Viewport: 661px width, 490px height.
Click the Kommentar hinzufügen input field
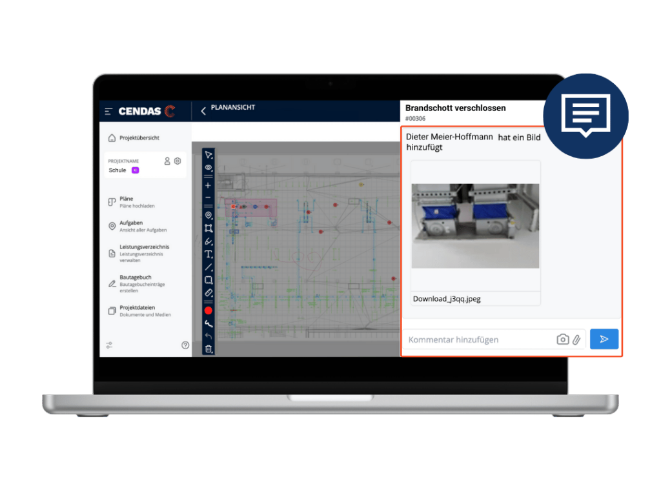pyautogui.click(x=478, y=340)
